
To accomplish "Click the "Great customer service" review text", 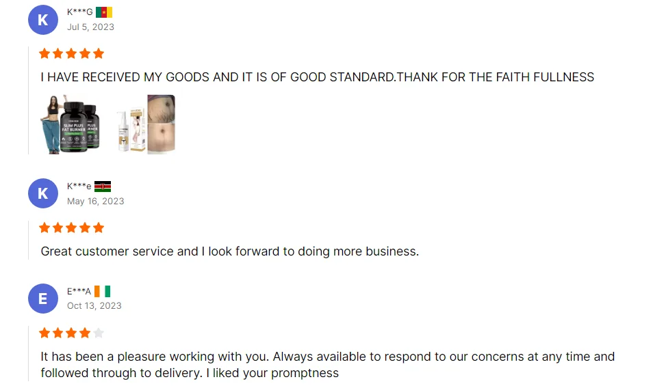I will [x=229, y=251].
